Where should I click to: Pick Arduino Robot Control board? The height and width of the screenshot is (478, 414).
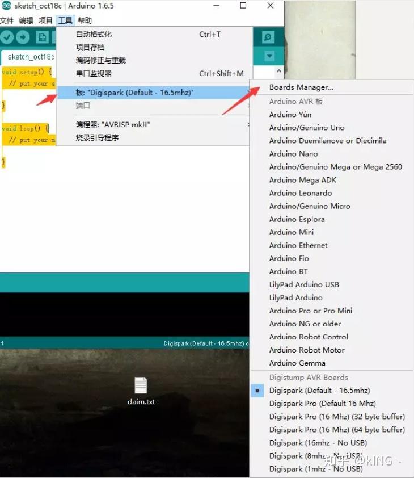pyautogui.click(x=331, y=337)
